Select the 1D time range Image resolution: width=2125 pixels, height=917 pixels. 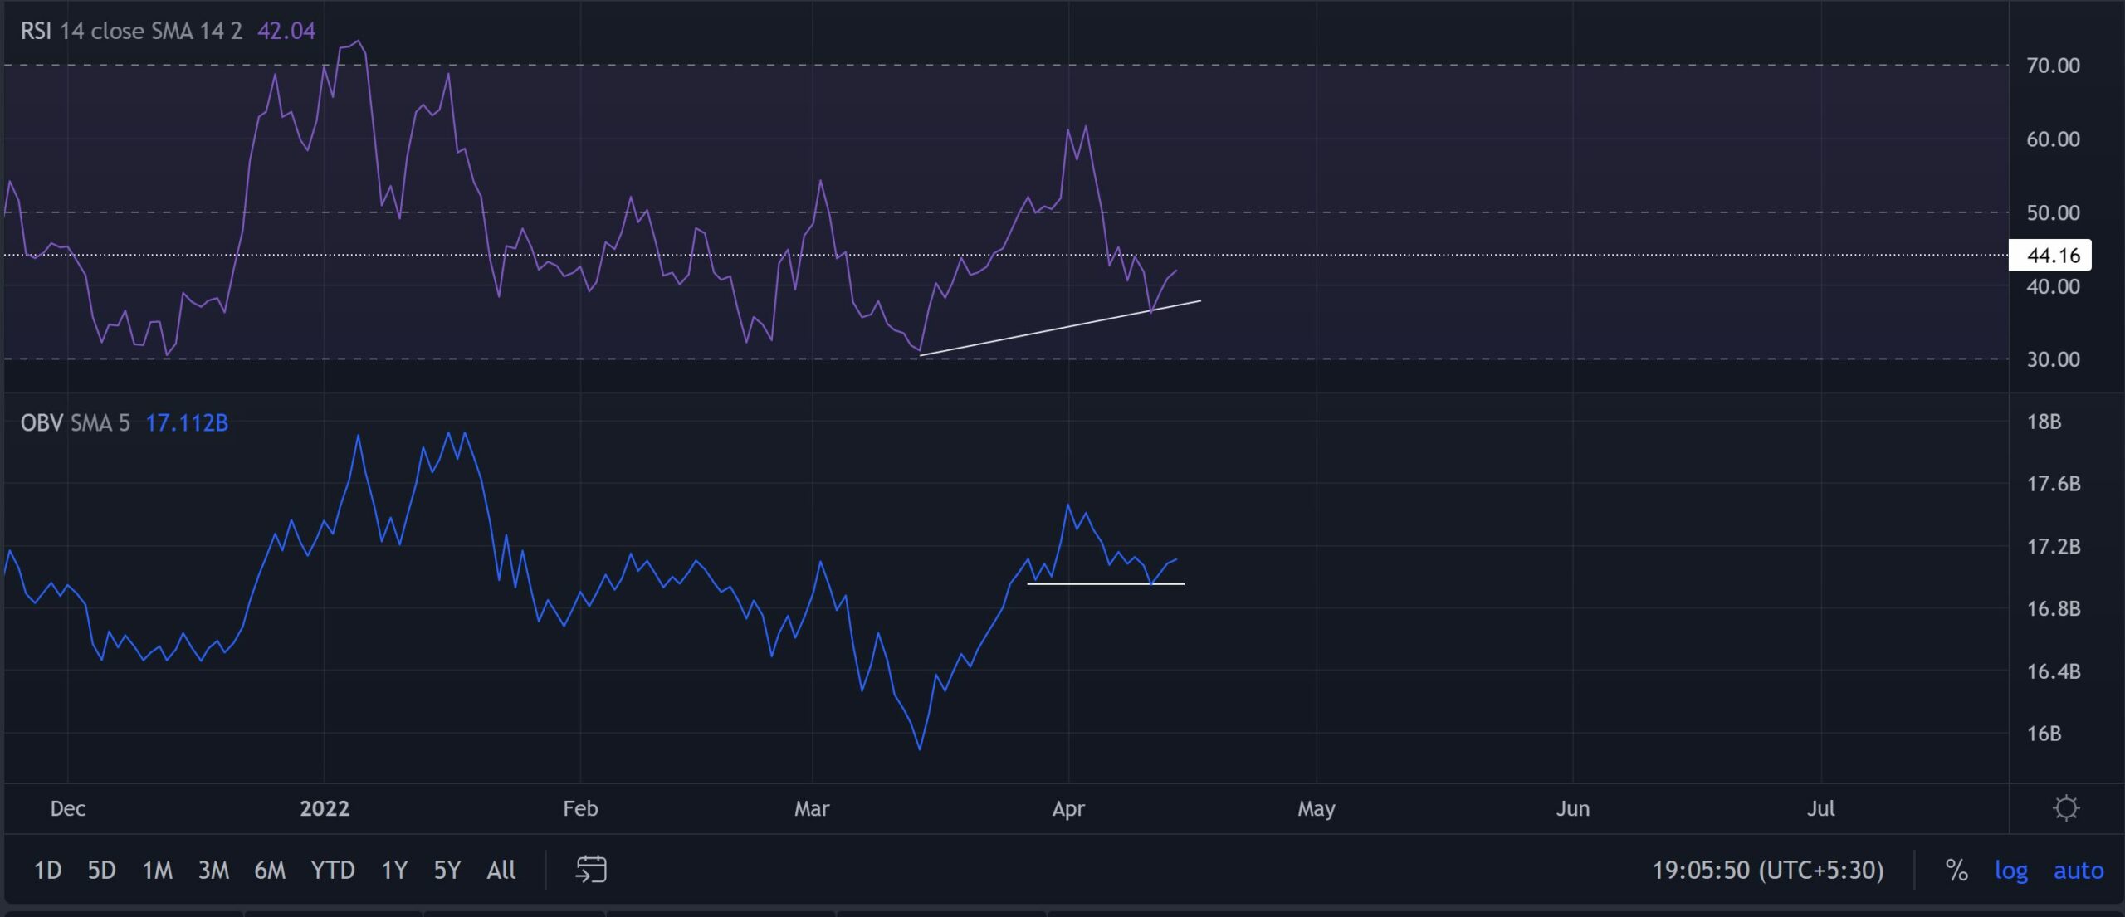click(x=47, y=870)
